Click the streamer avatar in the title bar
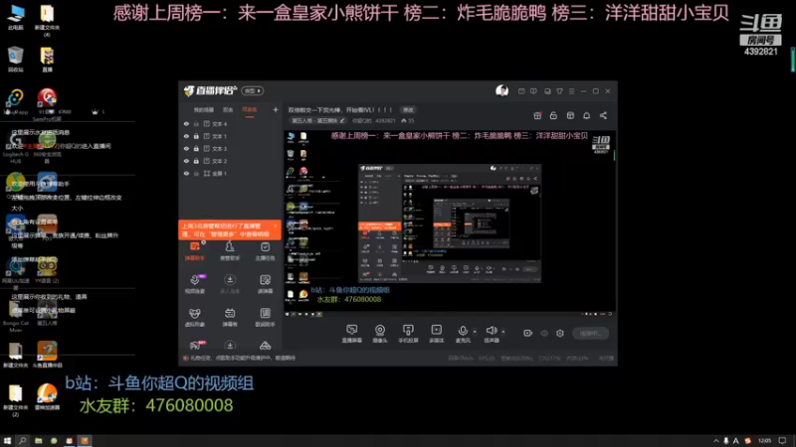 [x=502, y=90]
